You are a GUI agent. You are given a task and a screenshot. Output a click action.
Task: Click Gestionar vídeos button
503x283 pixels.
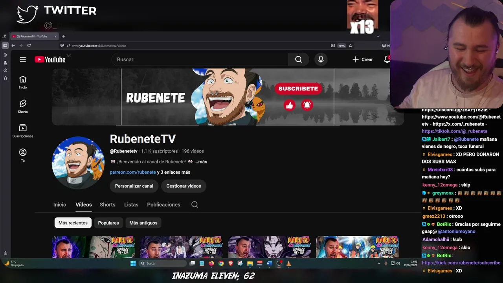[x=184, y=186]
